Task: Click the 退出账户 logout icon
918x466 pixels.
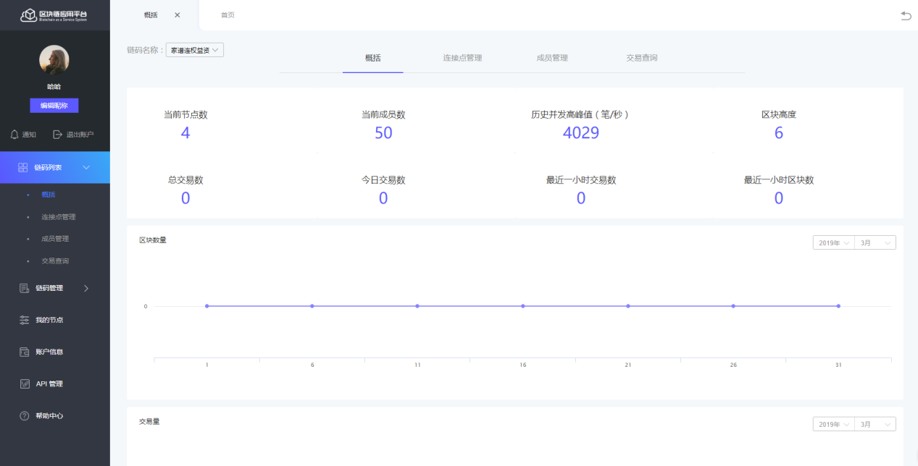Action: point(58,135)
